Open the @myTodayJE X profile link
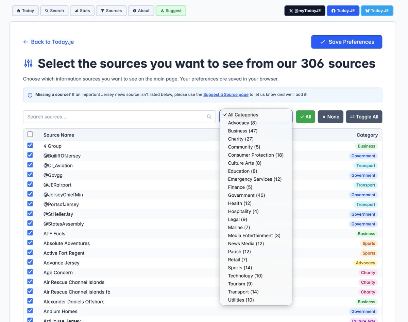408x322 pixels. tap(305, 11)
